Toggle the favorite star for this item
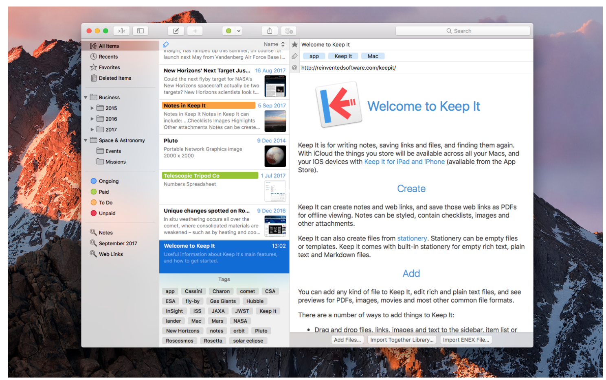This screenshot has width=606, height=380. 295,44
